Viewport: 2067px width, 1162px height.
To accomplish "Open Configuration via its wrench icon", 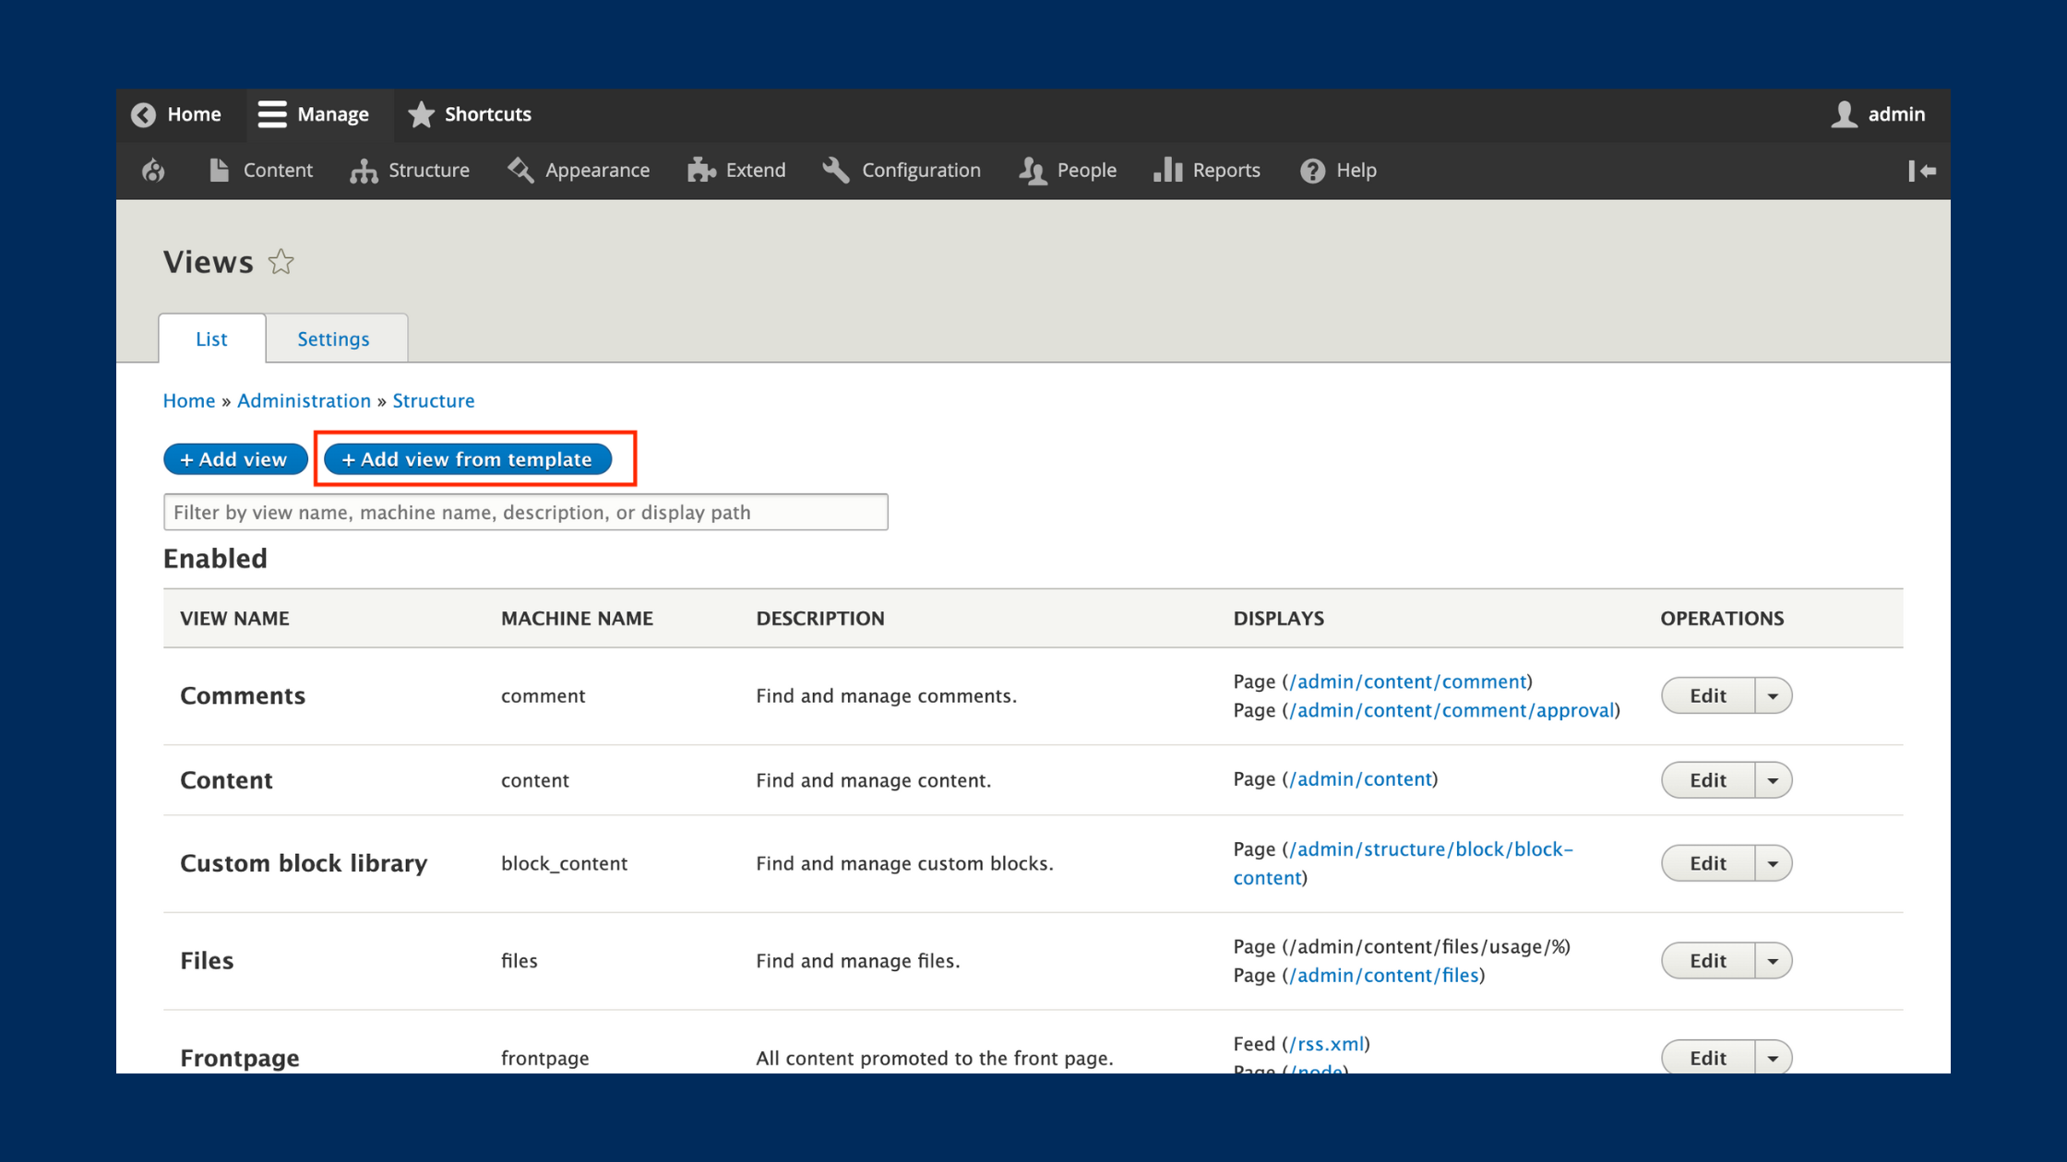I will coord(836,171).
